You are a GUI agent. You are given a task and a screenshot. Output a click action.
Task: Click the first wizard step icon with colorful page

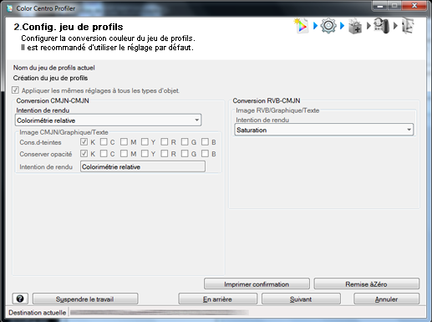302,26
